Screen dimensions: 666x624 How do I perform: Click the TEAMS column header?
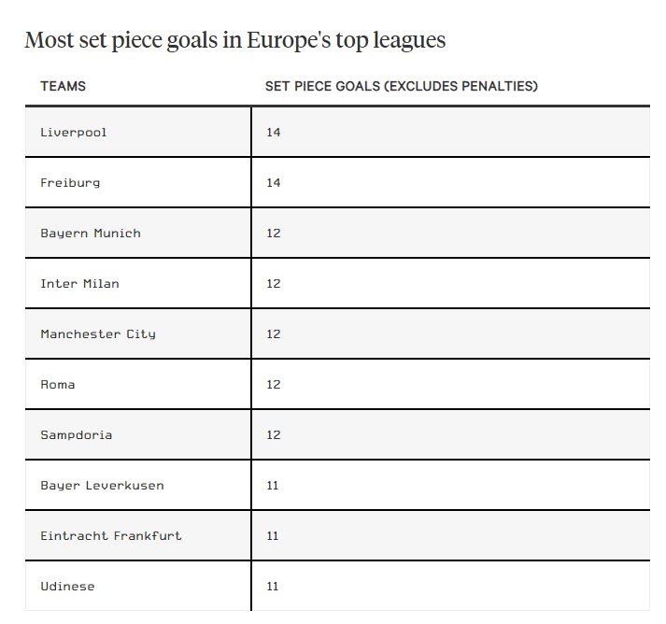click(63, 86)
